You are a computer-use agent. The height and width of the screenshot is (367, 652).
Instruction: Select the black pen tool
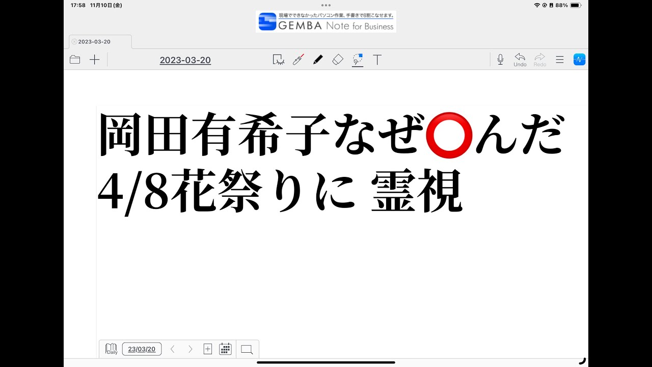coord(318,60)
